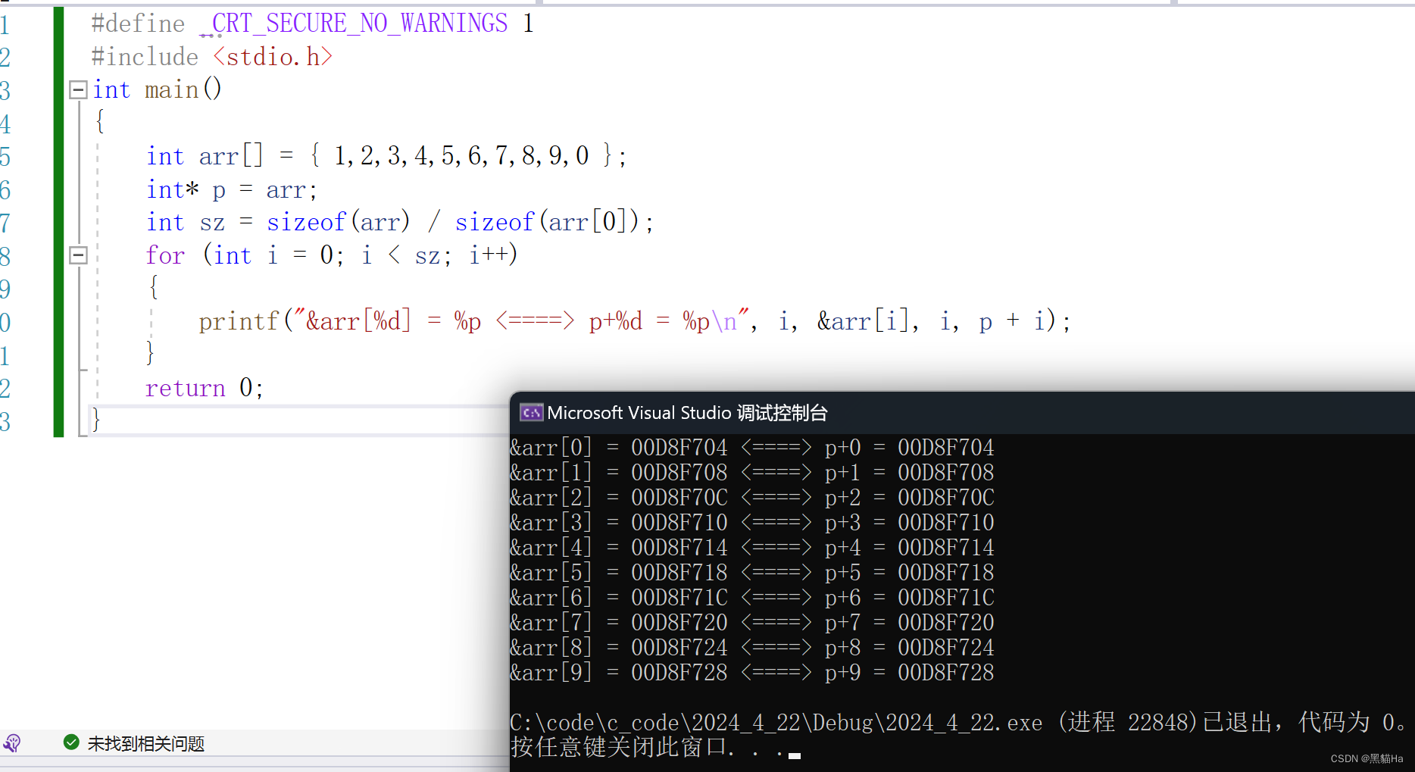
Task: Click the <stdio.h> include text
Action: point(273,57)
